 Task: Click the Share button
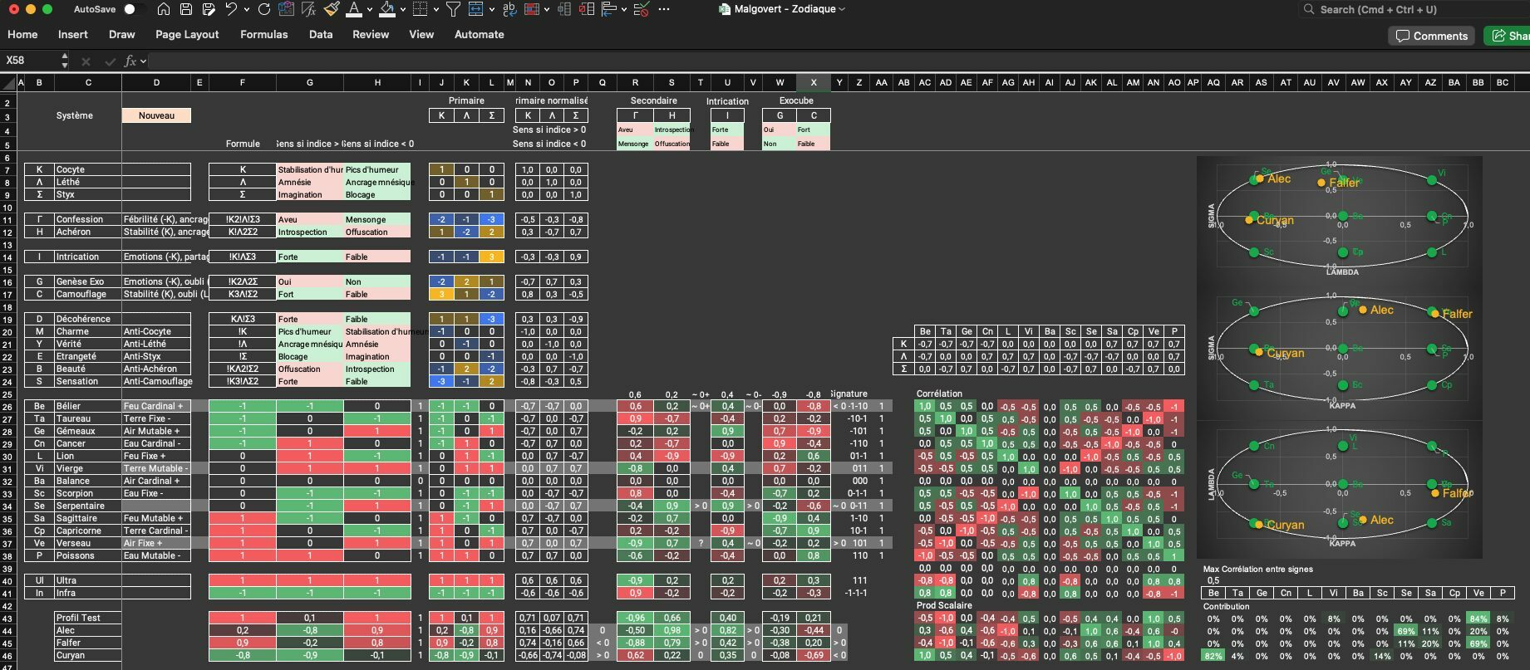pyautogui.click(x=1509, y=36)
